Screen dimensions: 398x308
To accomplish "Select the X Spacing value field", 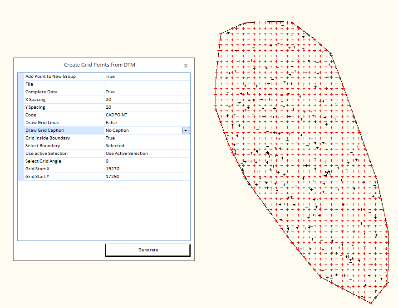I will [147, 100].
